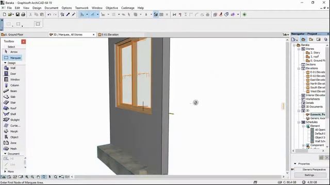Select the Marquee tool in Toolbox
Viewport: 330px width, 185px height.
click(x=12, y=58)
